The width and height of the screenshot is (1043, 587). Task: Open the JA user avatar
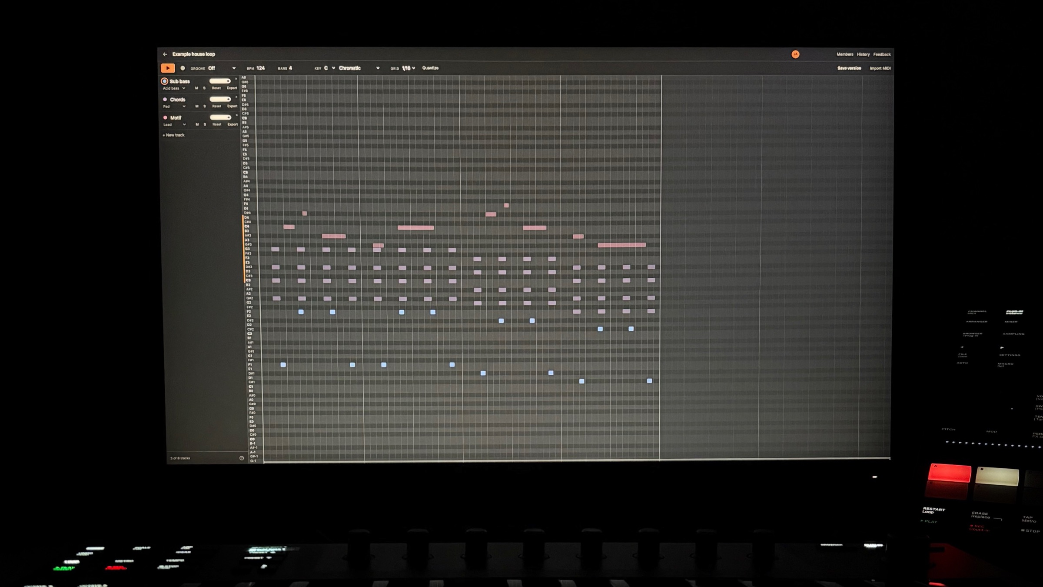coord(795,54)
